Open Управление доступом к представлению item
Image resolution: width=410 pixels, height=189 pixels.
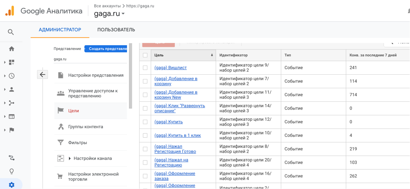pos(91,93)
